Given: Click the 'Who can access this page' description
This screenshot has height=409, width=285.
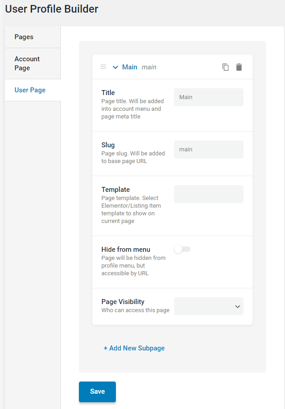Looking at the screenshot, I should tap(135, 310).
